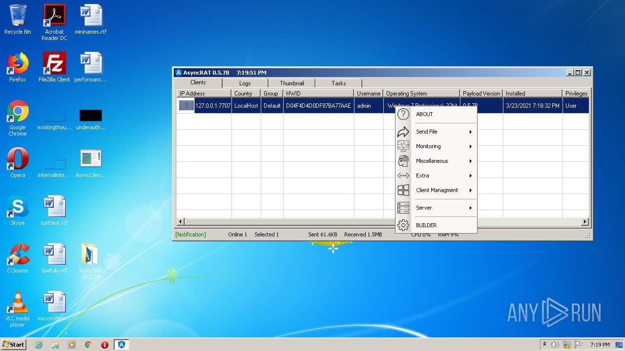Click the client flag icon in 127.0.0.1 row
Image resolution: width=625 pixels, height=351 pixels.
(x=187, y=105)
